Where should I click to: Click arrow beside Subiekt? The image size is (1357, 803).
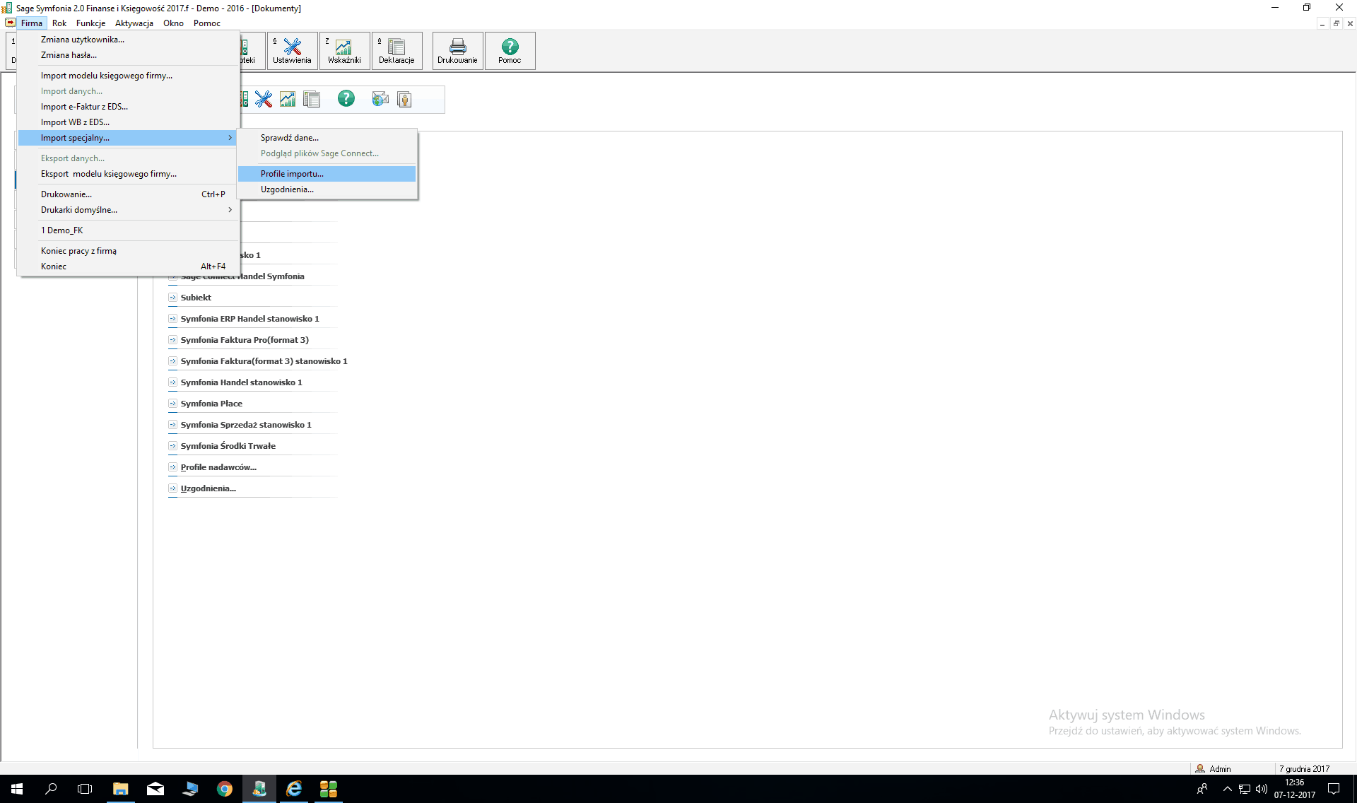[x=172, y=298]
